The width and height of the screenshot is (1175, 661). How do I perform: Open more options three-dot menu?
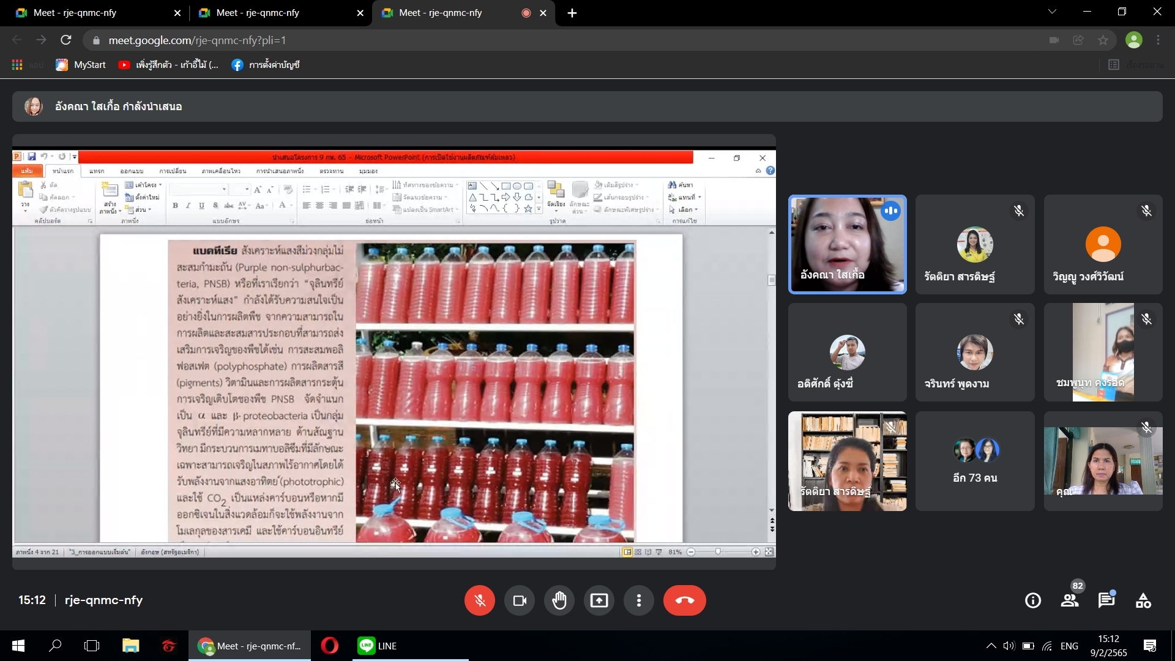click(638, 600)
